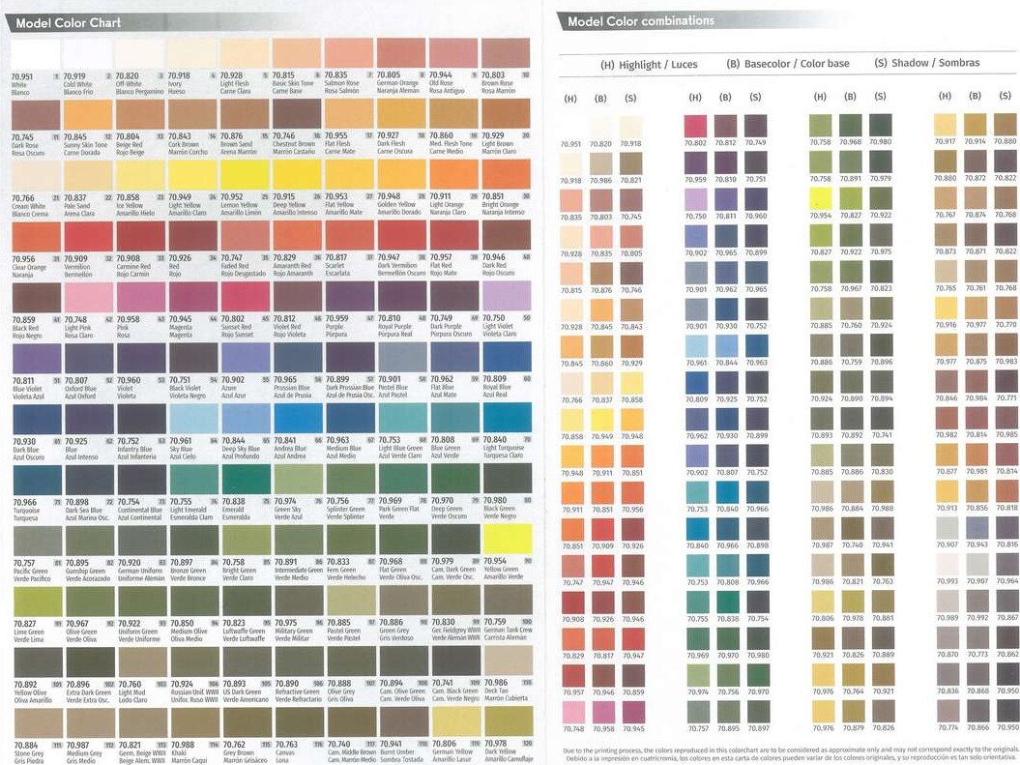Click the 70.993 highlight swatch in combinations
Viewport: 1020px width, 765px height.
[x=947, y=564]
